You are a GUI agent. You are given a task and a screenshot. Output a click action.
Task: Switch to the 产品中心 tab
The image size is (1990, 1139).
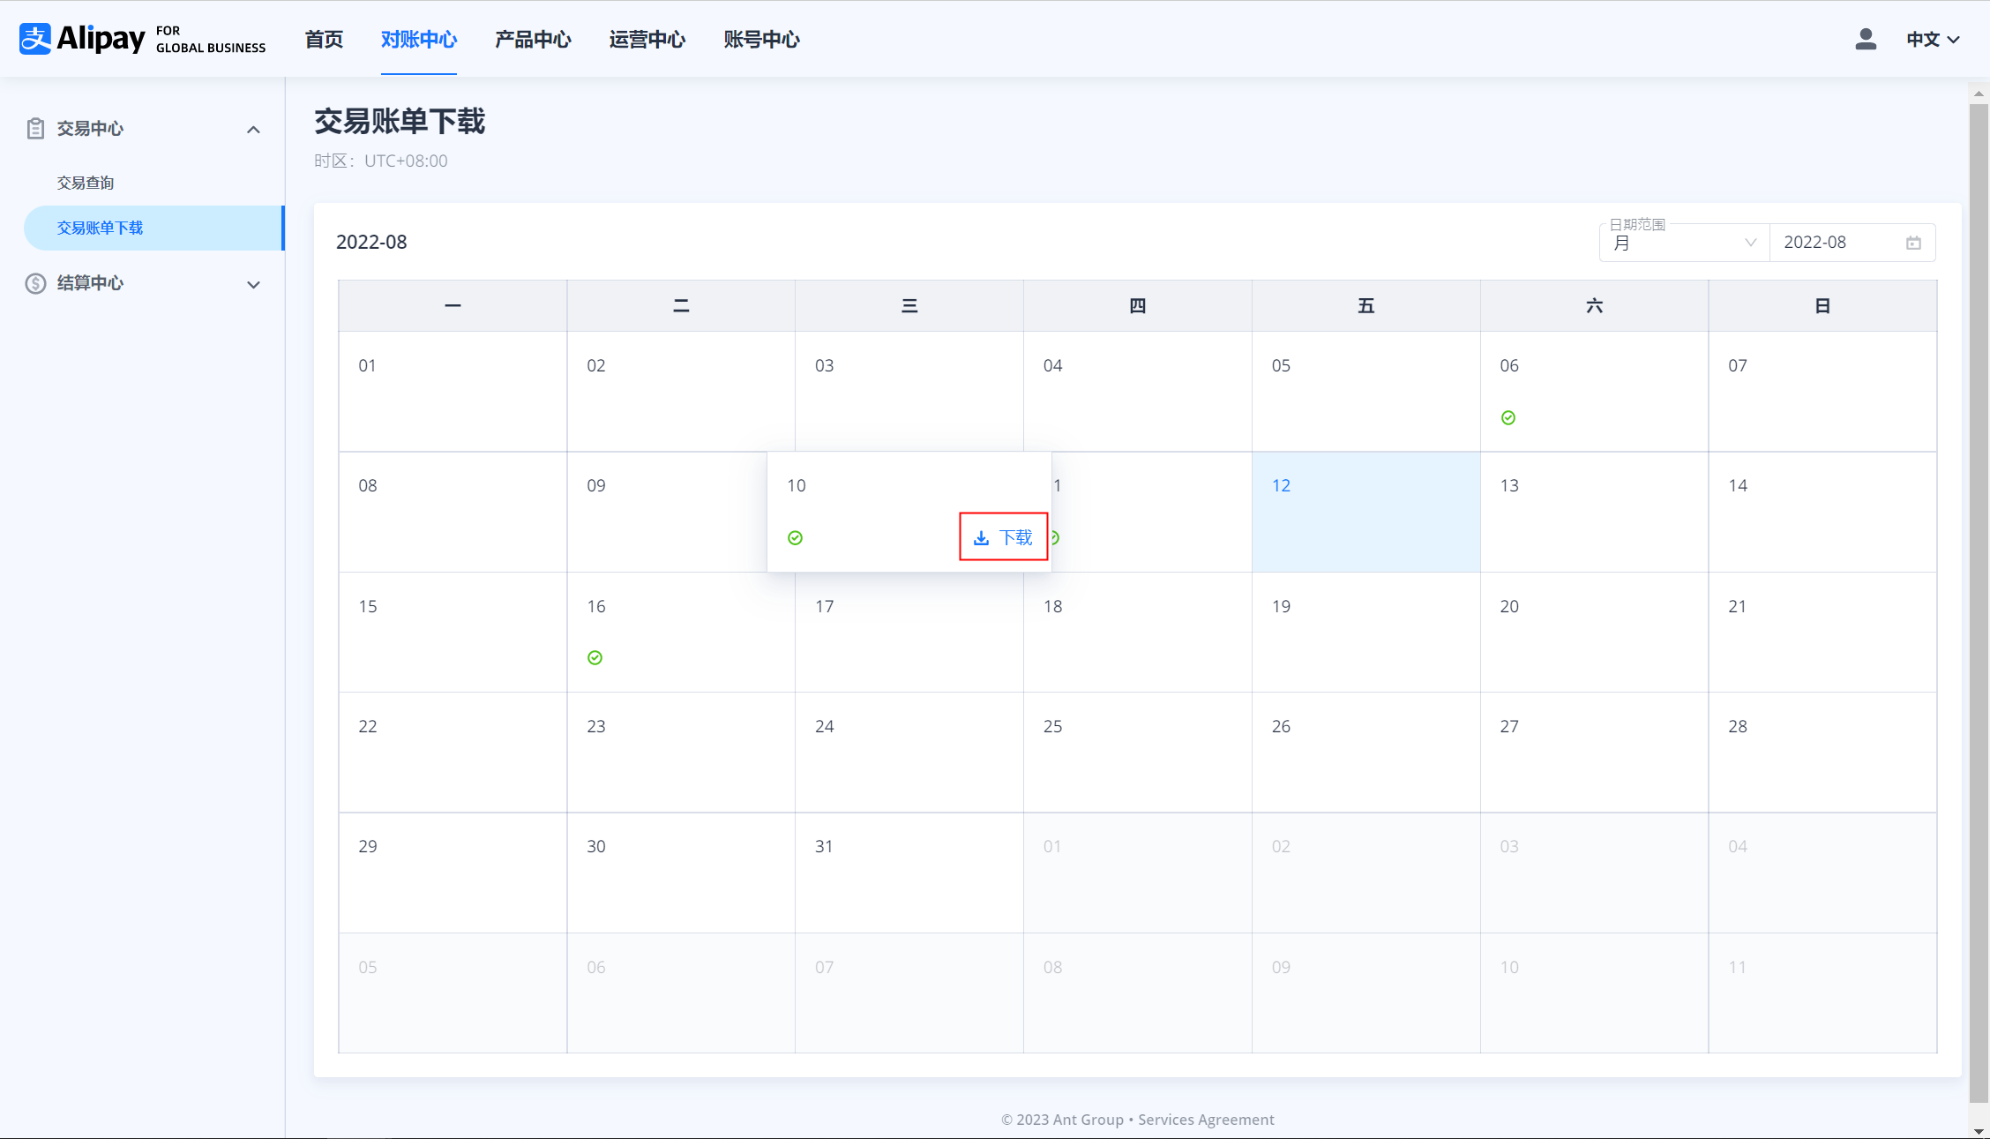[533, 40]
